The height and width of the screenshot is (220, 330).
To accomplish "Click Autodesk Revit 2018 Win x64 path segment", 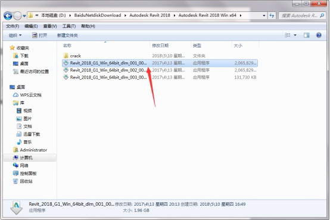I will tap(207, 15).
